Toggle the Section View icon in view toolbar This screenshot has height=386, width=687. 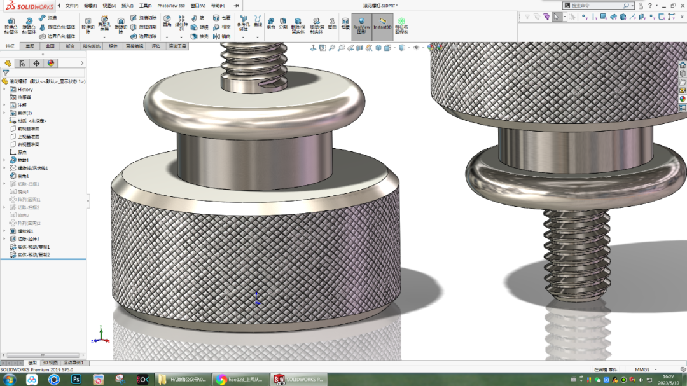click(x=359, y=47)
